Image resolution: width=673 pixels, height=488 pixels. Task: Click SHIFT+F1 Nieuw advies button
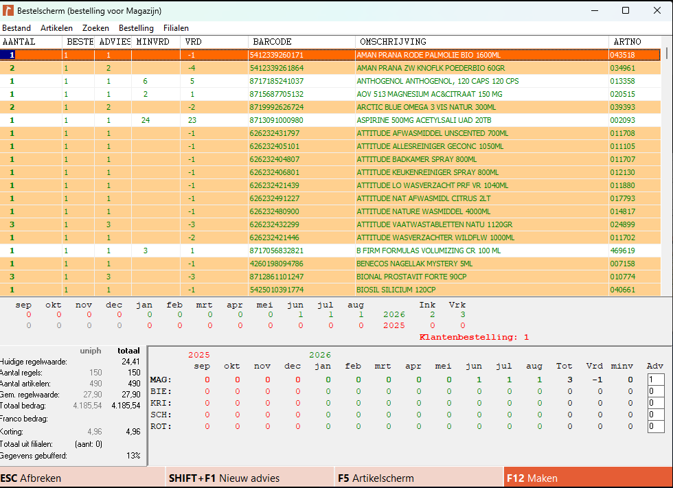point(250,478)
